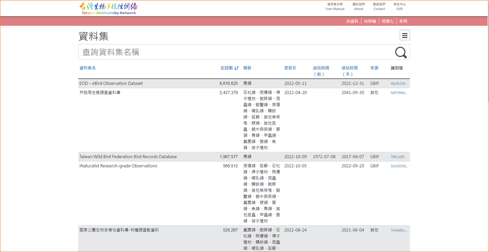Go to 關於我們 About page

tap(359, 6)
